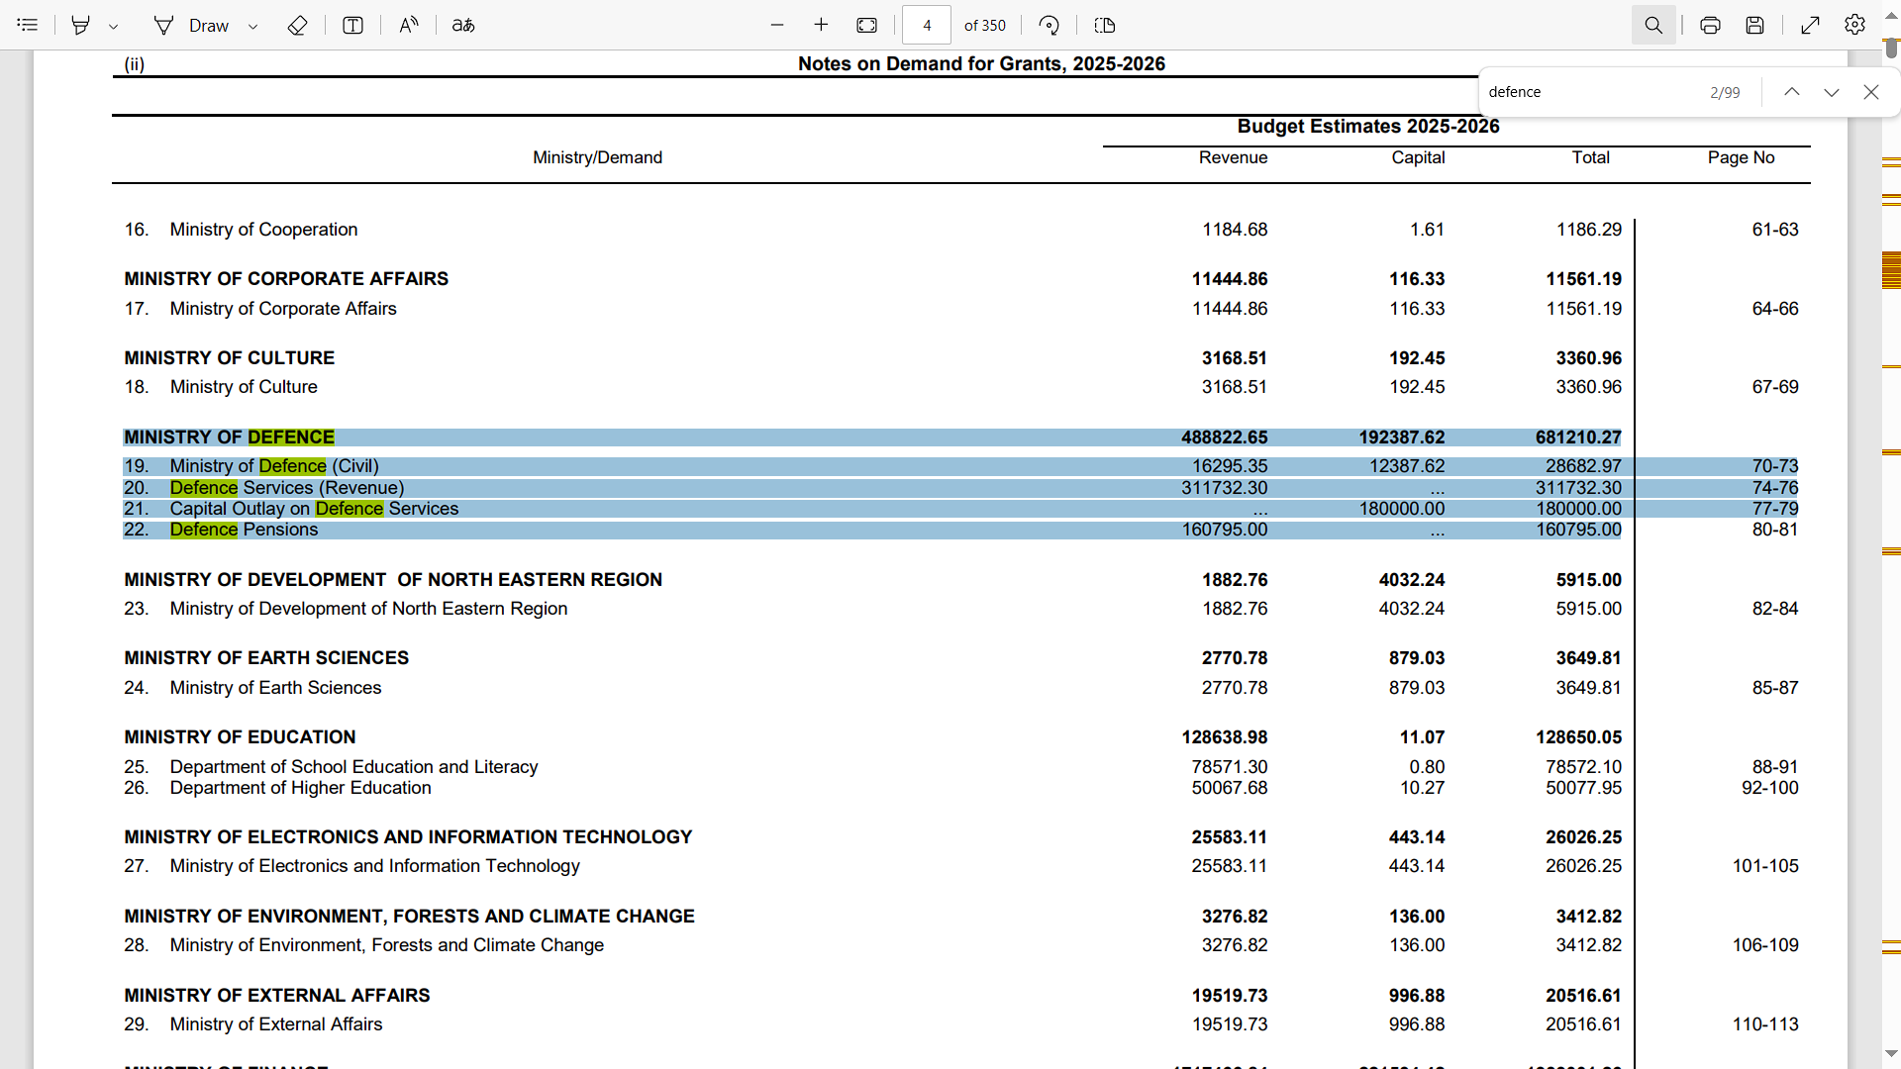Click 'Notes on Demand for Grants' title
Screen dimensions: 1901x1069
tap(981, 64)
